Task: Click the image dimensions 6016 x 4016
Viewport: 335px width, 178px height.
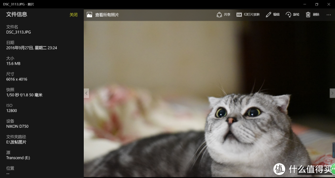Action: (x=17, y=79)
